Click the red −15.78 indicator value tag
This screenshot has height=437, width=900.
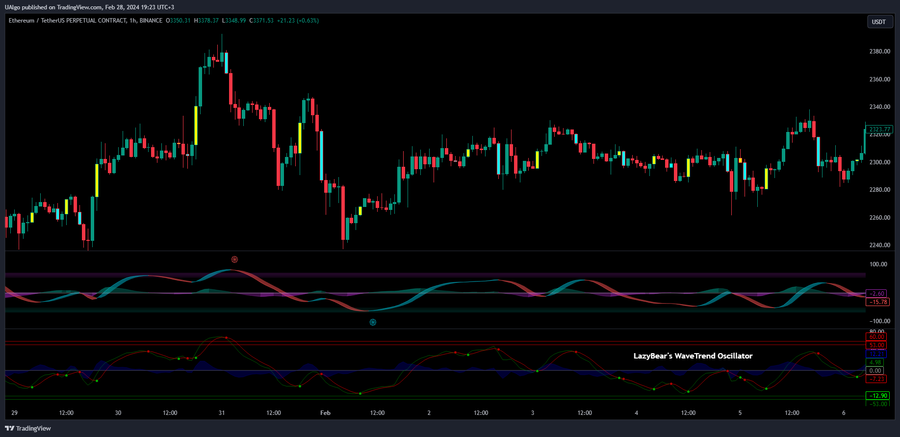point(877,302)
